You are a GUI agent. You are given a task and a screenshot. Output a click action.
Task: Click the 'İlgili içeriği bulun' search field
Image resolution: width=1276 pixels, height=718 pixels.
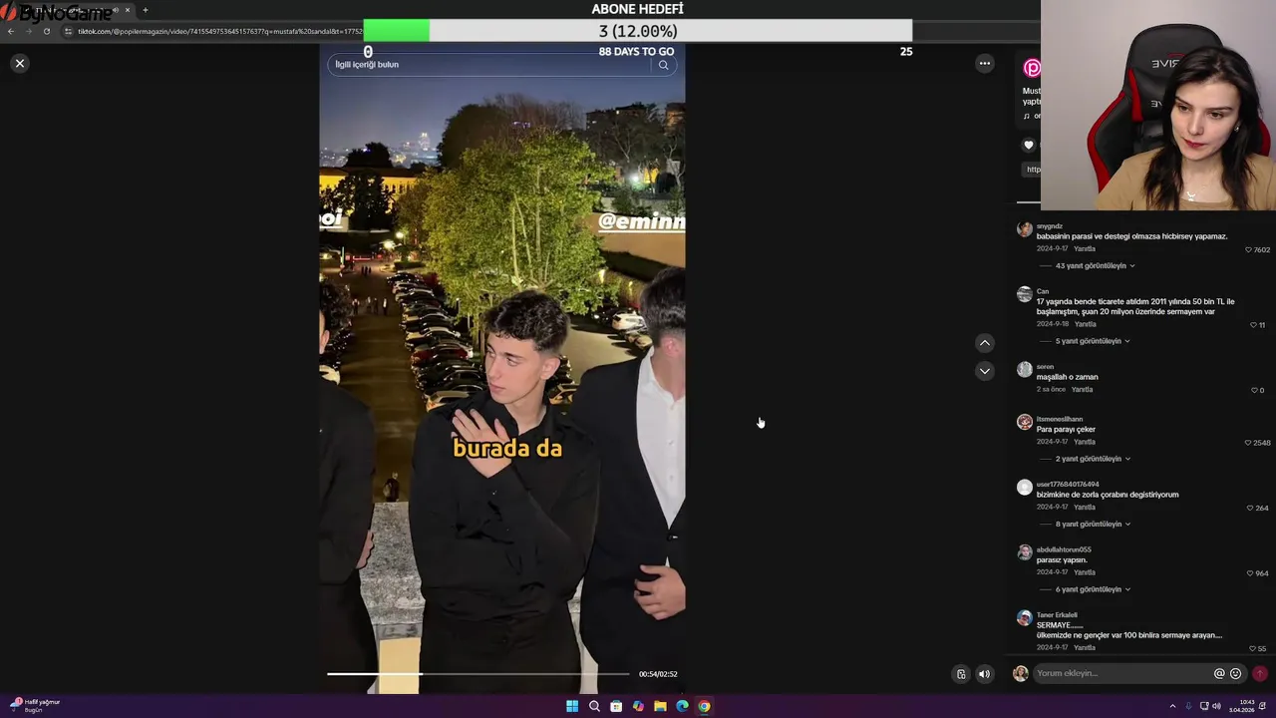(x=492, y=65)
